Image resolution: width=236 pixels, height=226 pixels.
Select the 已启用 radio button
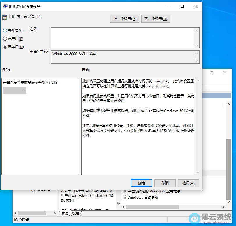click(x=5, y=39)
